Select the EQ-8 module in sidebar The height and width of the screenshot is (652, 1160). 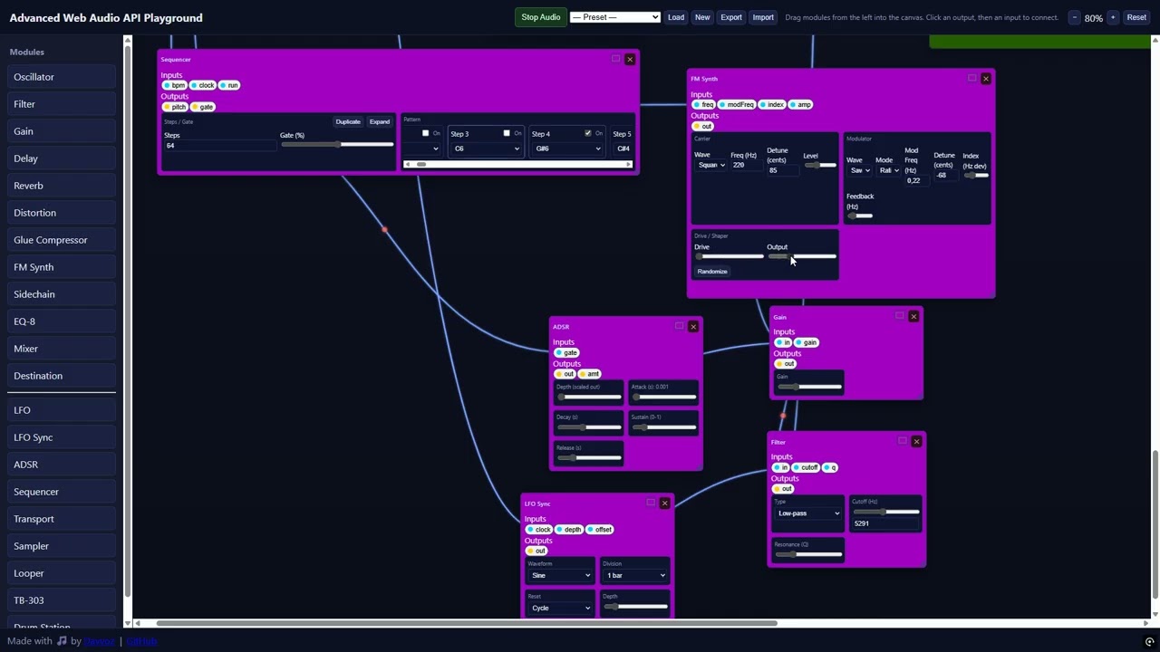(62, 321)
